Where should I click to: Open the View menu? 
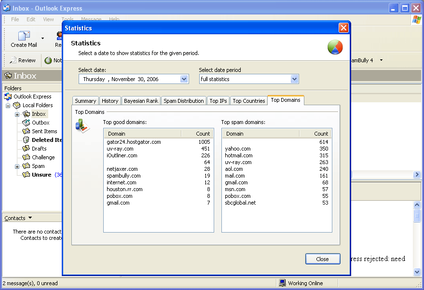click(x=48, y=19)
